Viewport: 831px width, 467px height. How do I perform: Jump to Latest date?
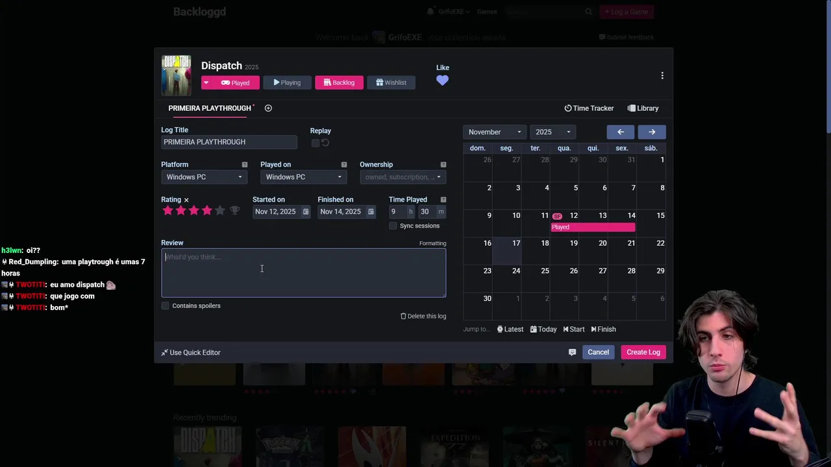tap(510, 329)
